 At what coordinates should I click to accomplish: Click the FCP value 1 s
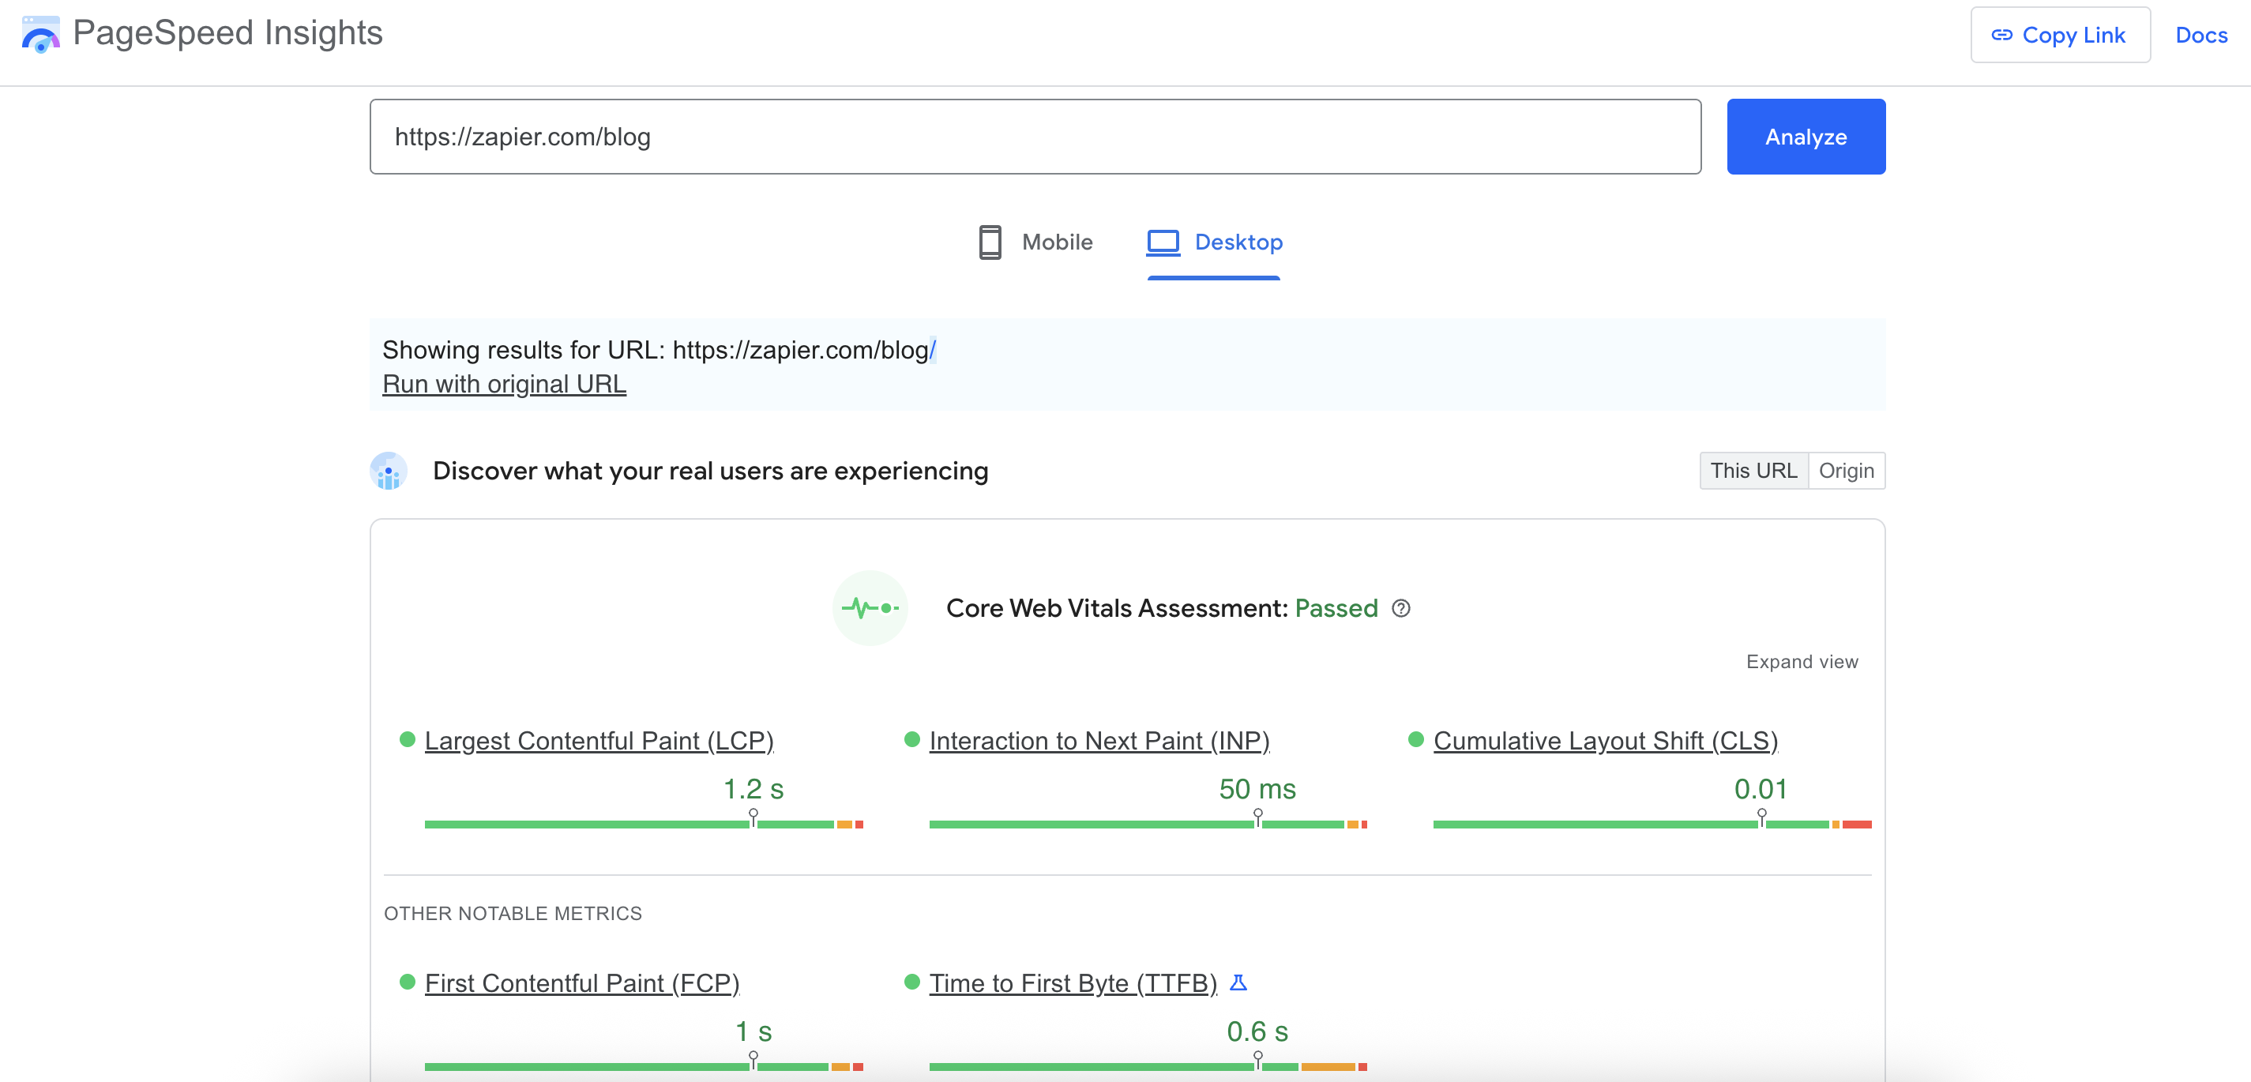pyautogui.click(x=753, y=1031)
